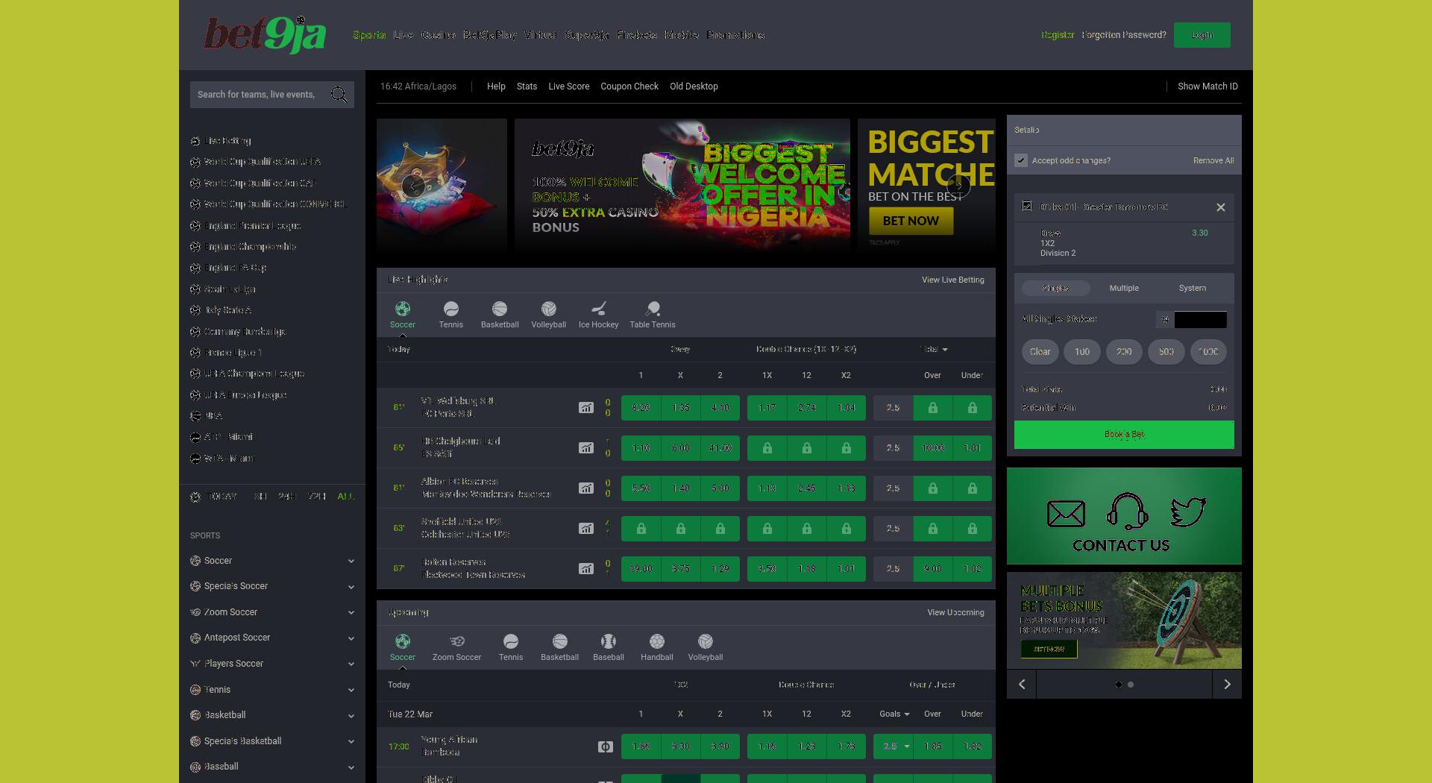The image size is (1432, 783).
Task: Focus the search teams and events field
Action: pos(257,95)
